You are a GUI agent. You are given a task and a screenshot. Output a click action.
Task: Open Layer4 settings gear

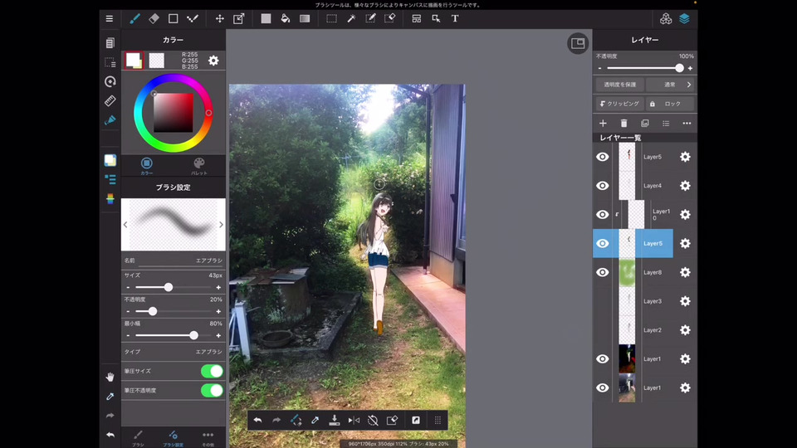point(685,186)
